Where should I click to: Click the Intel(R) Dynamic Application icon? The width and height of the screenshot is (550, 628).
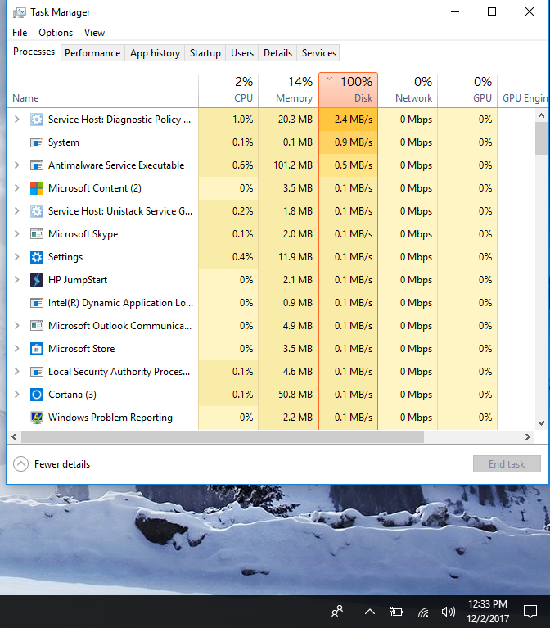[x=37, y=303]
